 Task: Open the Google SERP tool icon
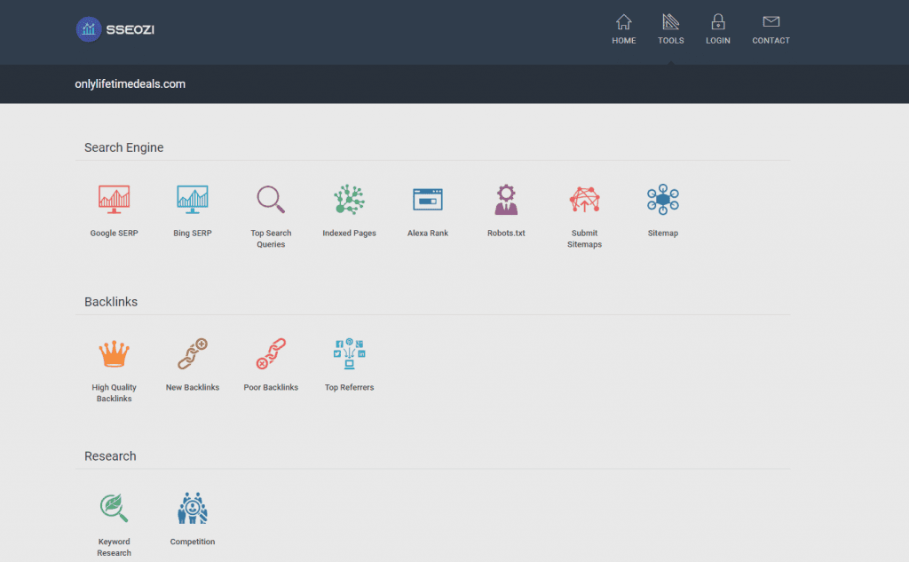(x=114, y=200)
